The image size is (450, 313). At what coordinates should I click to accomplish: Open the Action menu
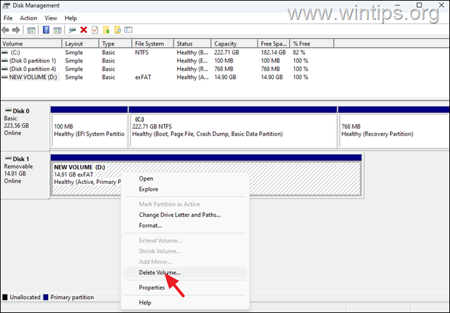click(28, 18)
